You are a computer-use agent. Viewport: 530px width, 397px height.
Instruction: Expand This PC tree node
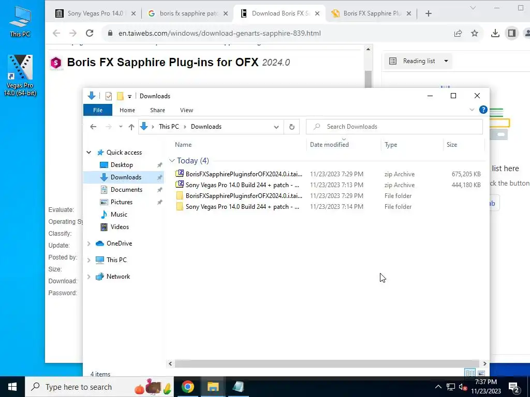pyautogui.click(x=89, y=260)
